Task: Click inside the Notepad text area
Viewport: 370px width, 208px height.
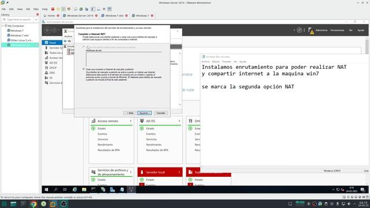Action: point(284,114)
